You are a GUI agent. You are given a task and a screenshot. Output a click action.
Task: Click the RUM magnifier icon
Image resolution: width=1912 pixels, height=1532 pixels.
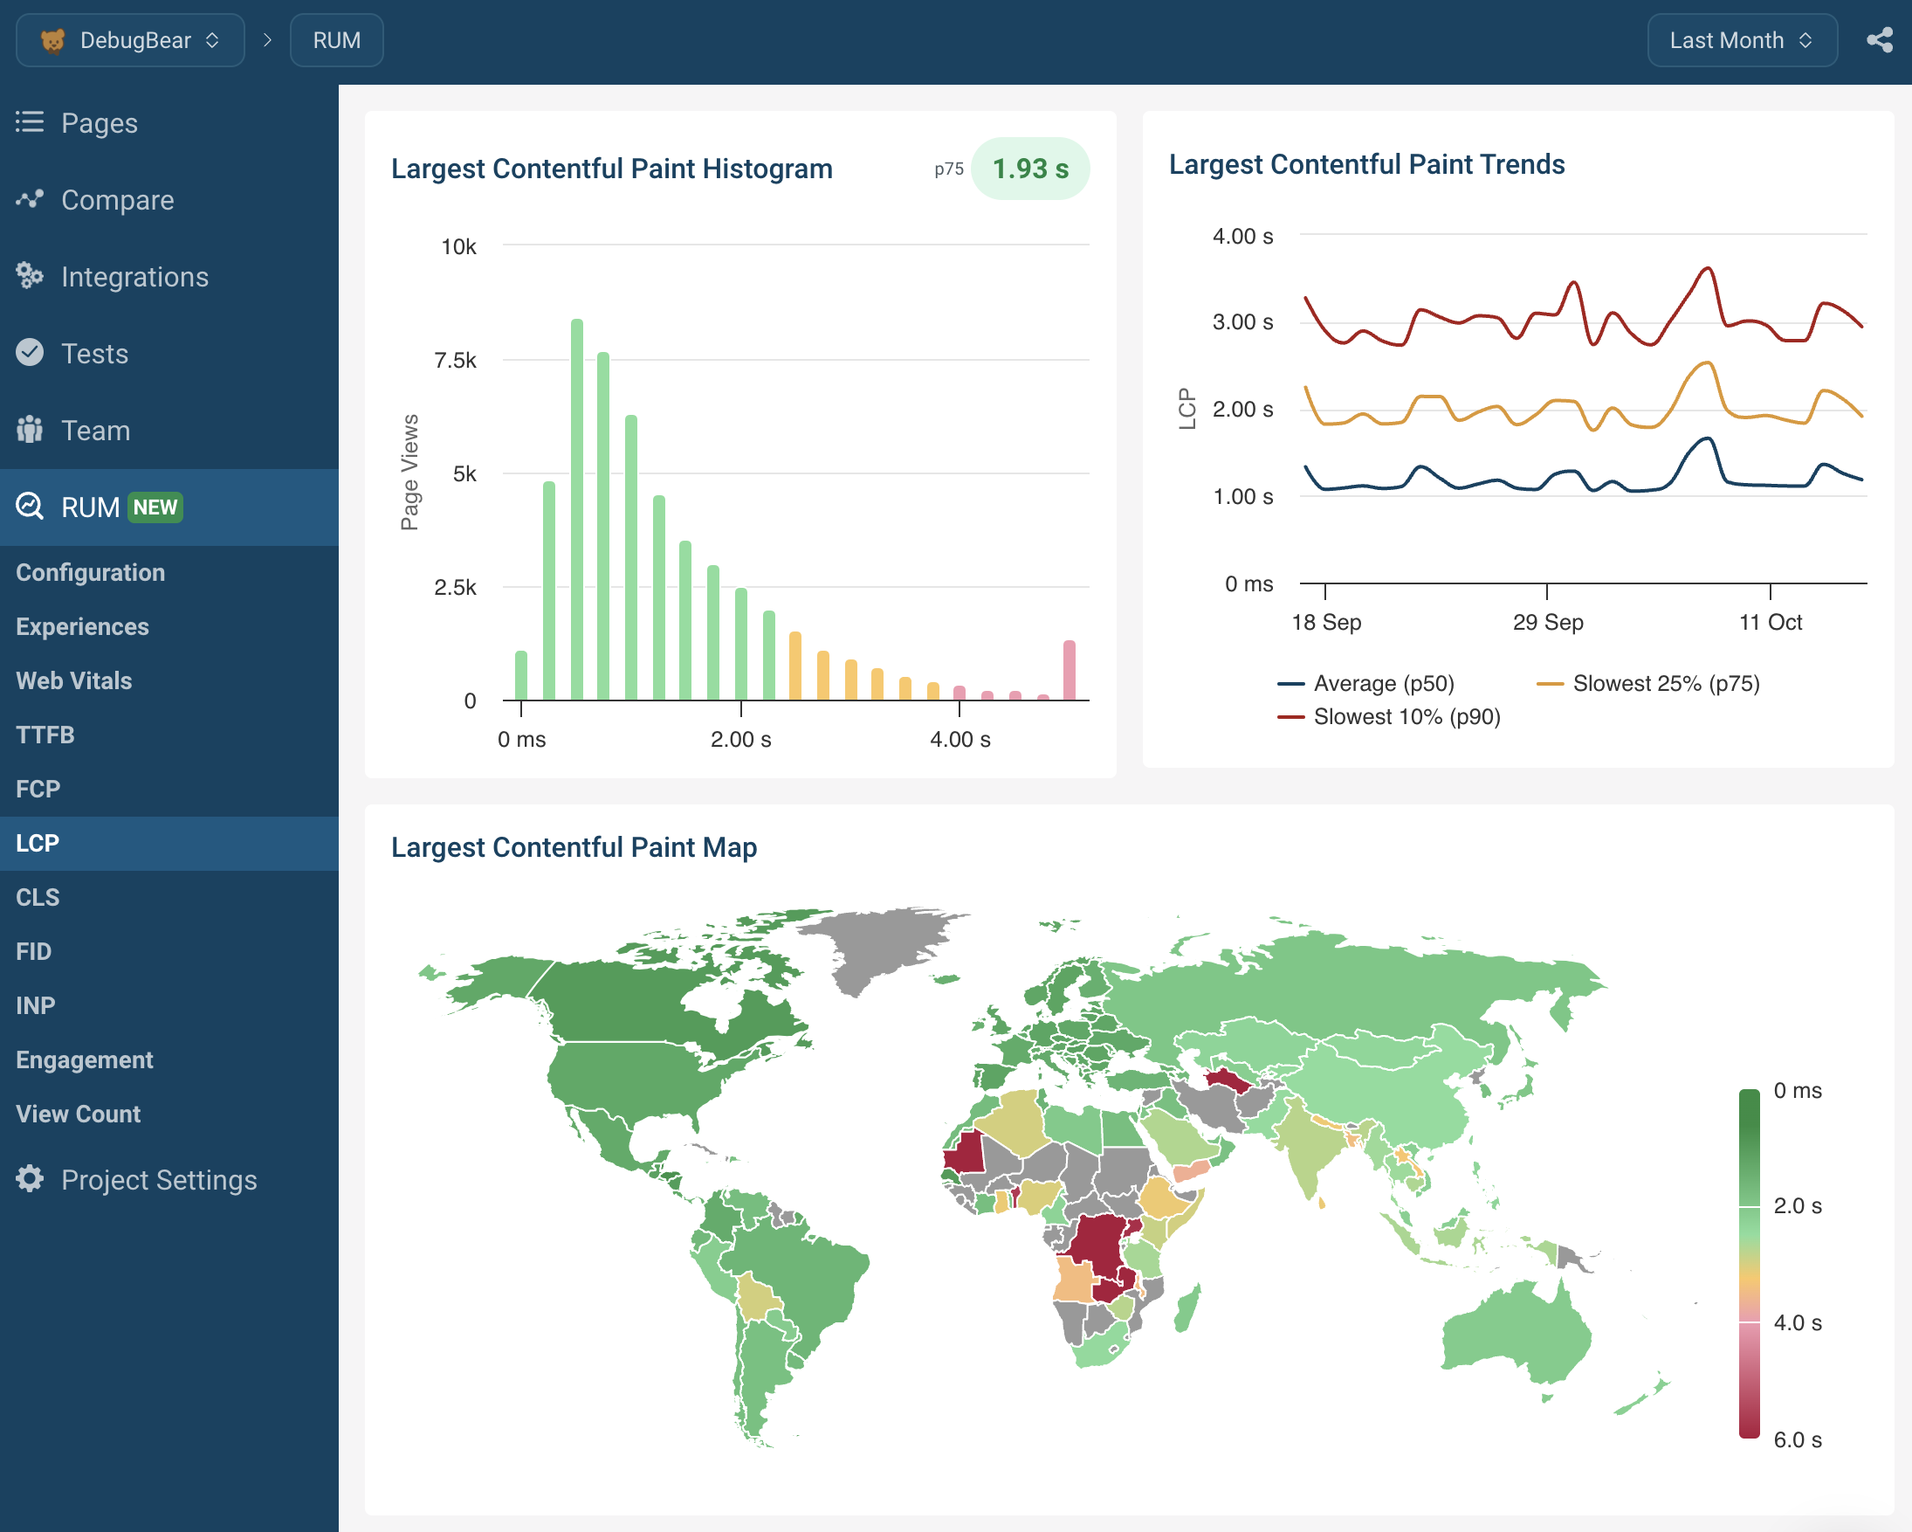click(30, 507)
